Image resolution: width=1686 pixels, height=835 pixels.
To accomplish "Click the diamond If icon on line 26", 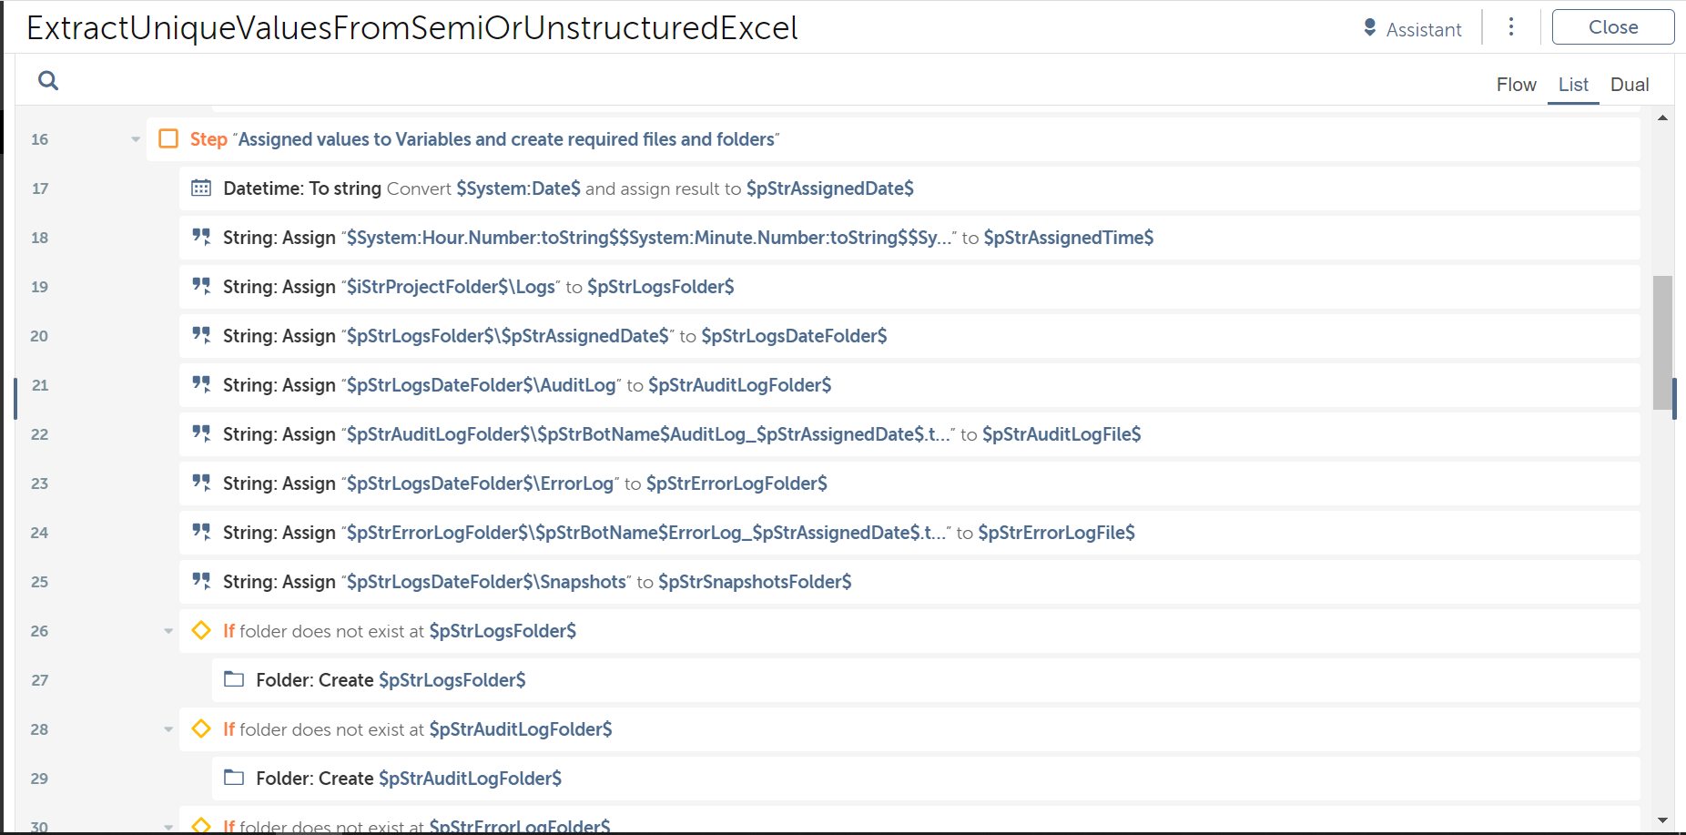I will (x=201, y=630).
